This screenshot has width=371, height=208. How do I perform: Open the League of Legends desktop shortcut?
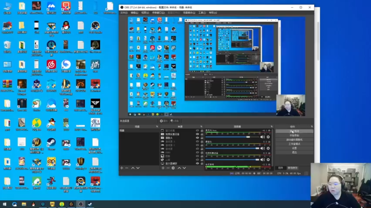66,87
